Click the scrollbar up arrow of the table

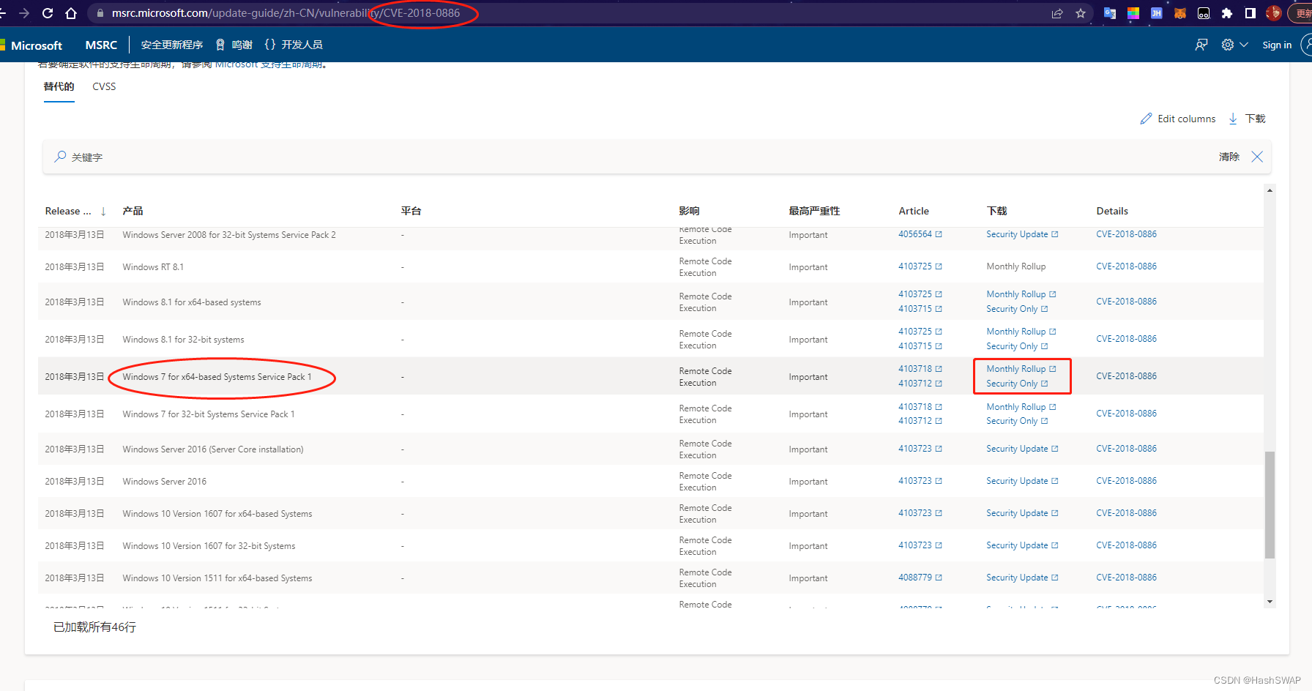[1270, 190]
